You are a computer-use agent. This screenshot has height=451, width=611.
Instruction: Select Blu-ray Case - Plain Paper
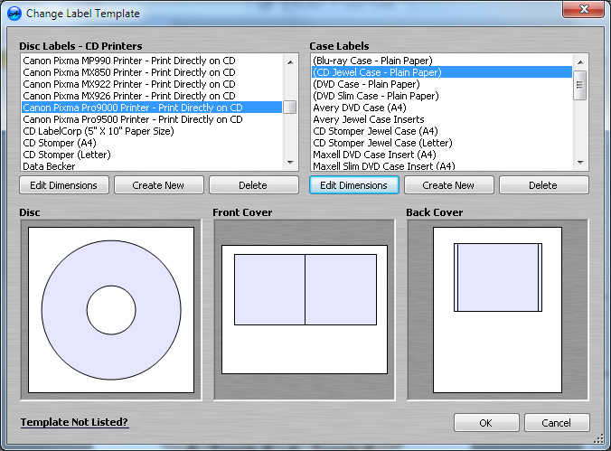(442, 61)
